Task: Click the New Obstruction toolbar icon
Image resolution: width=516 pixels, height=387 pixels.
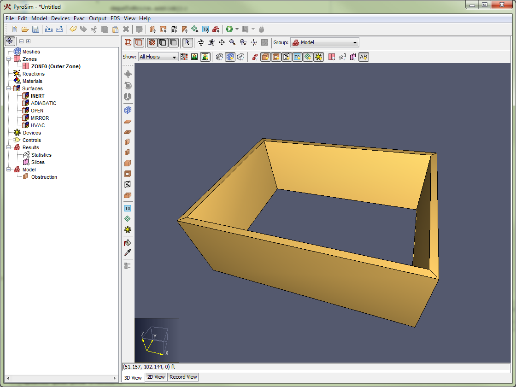Action: click(152, 29)
